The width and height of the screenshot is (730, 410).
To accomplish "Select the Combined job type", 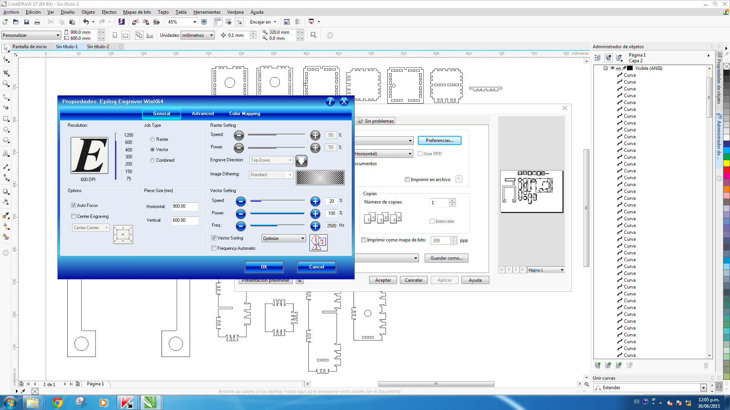I will point(152,160).
